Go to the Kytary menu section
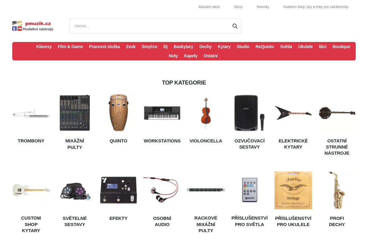Image resolution: width=368 pixels, height=245 pixels. click(224, 47)
